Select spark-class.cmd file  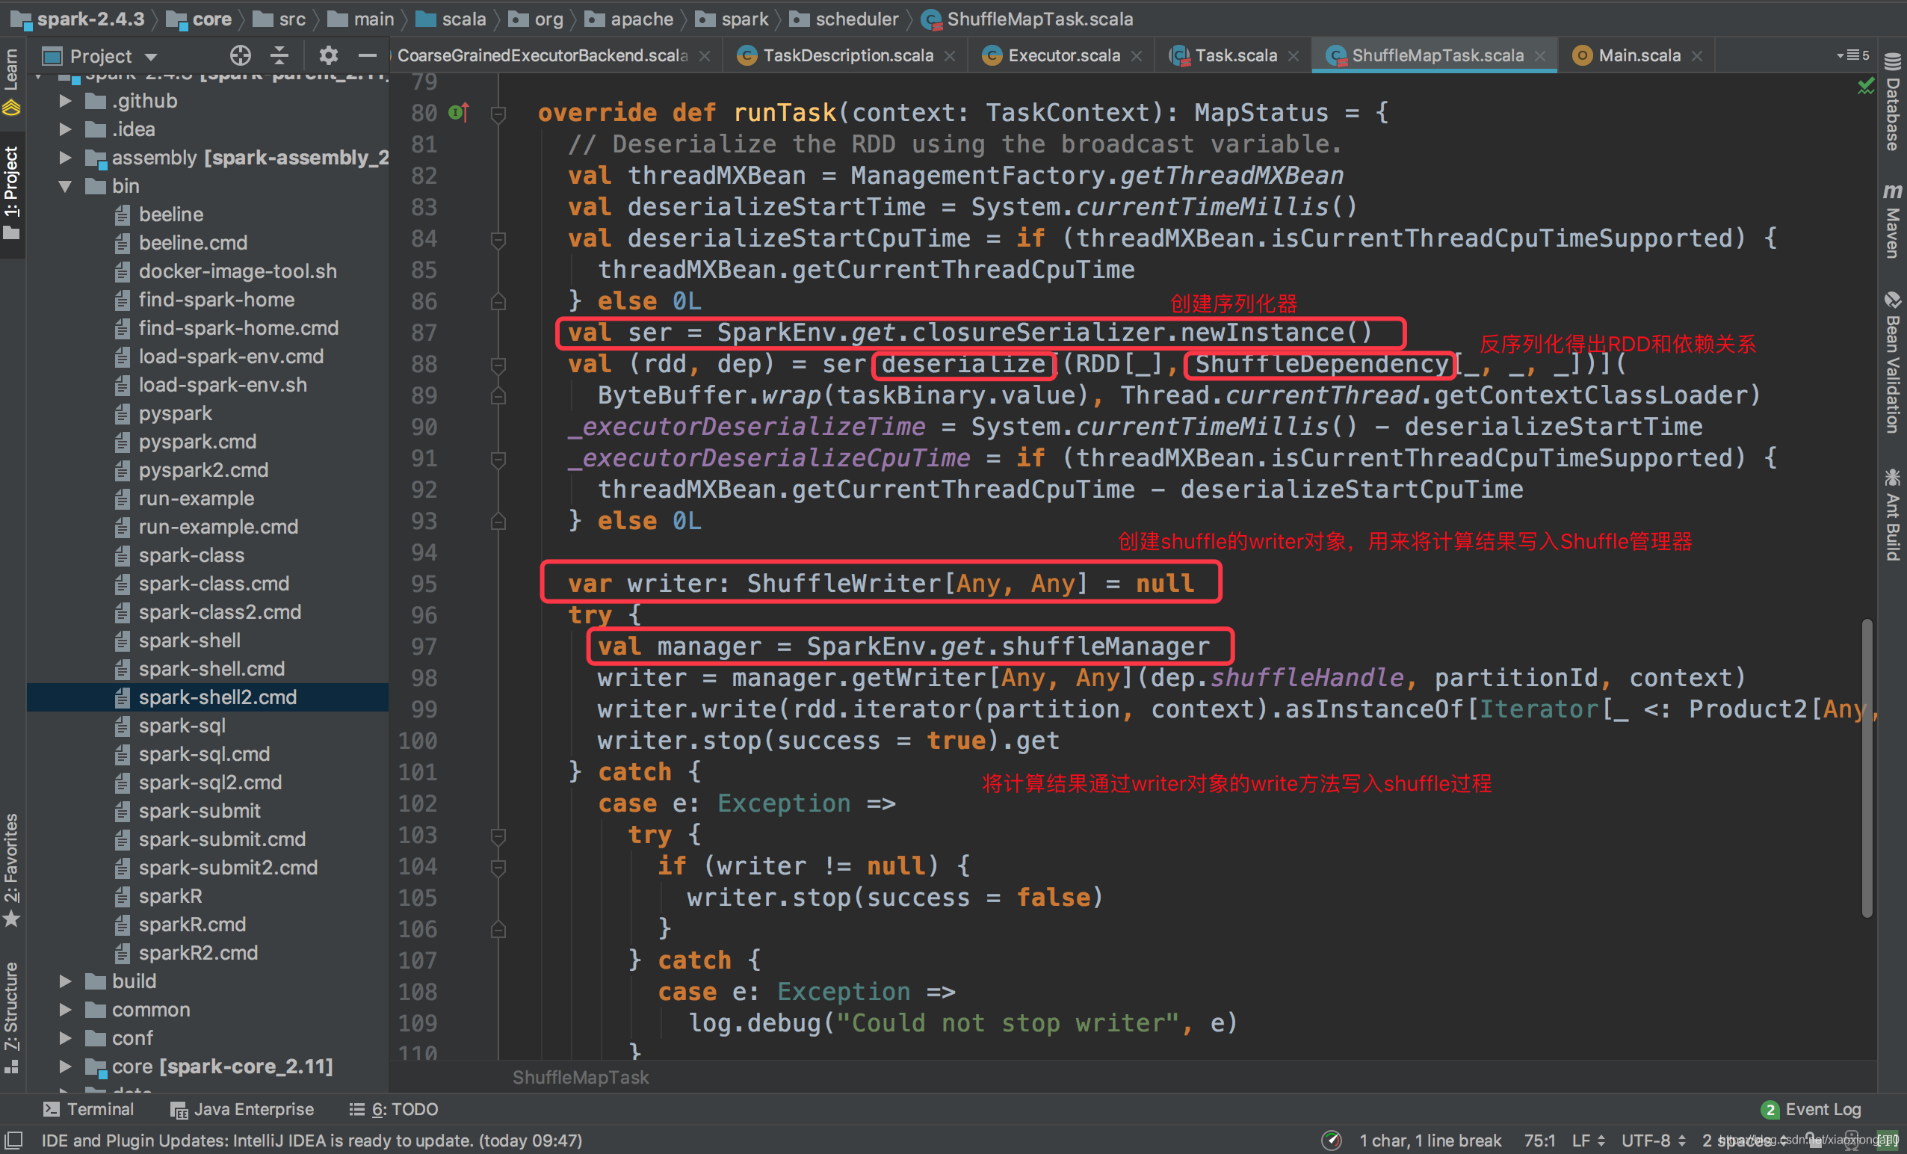coord(214,584)
